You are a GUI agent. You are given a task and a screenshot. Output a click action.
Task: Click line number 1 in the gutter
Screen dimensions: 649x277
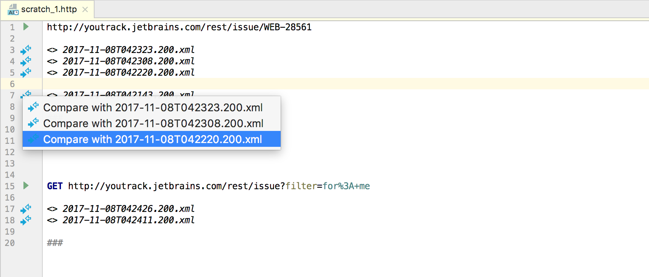12,27
